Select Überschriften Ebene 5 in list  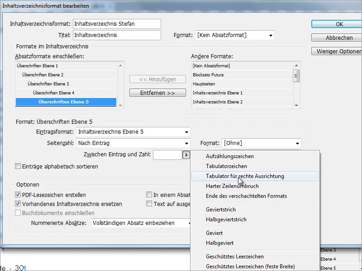pyautogui.click(x=66, y=102)
